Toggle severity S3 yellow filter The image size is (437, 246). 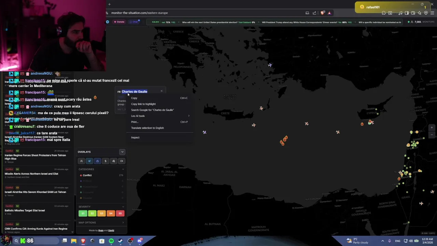click(x=101, y=213)
